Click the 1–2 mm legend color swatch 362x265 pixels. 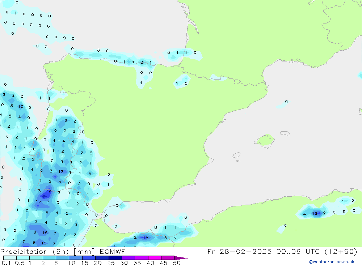pos(36,258)
